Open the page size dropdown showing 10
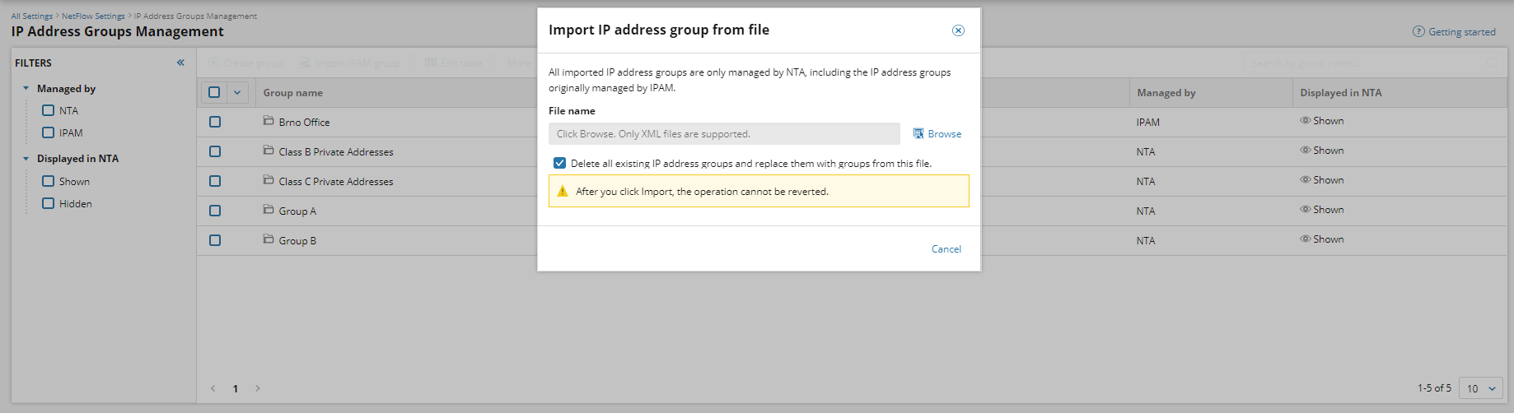Viewport: 1514px width, 413px height. pos(1480,388)
